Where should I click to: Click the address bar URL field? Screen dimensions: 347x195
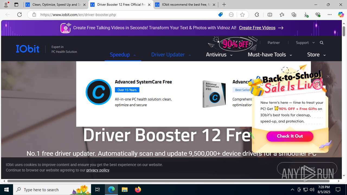point(127,15)
